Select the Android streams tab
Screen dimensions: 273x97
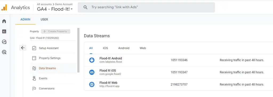point(124,48)
